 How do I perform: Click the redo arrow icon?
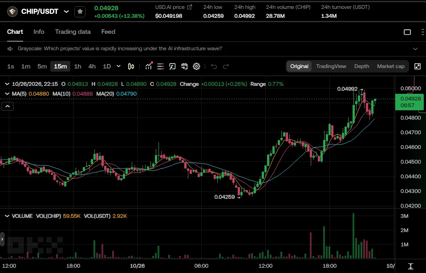[226, 66]
